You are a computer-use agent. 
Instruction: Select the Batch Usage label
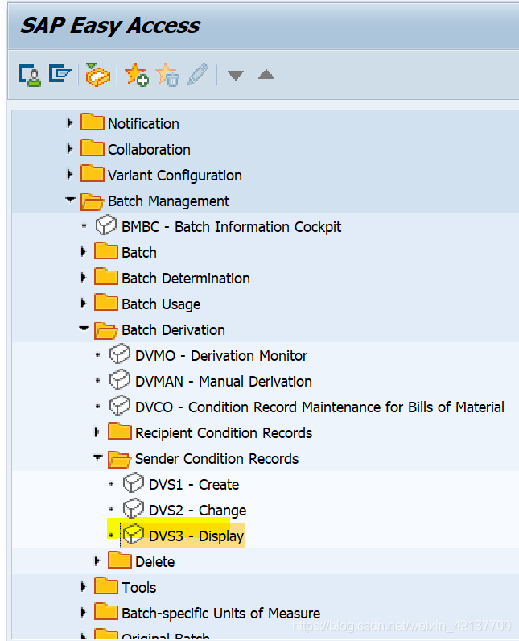(161, 304)
